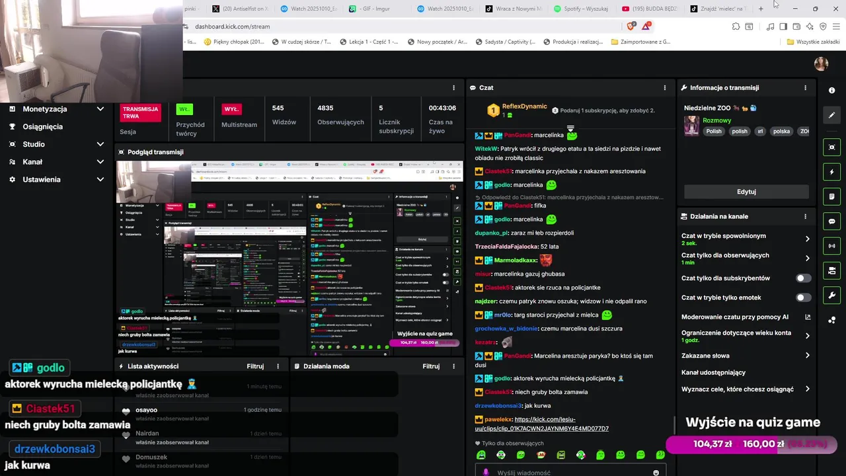The width and height of the screenshot is (846, 476).
Task: Click the WŁ. Przychód twórcy status badge
Action: pos(184,109)
